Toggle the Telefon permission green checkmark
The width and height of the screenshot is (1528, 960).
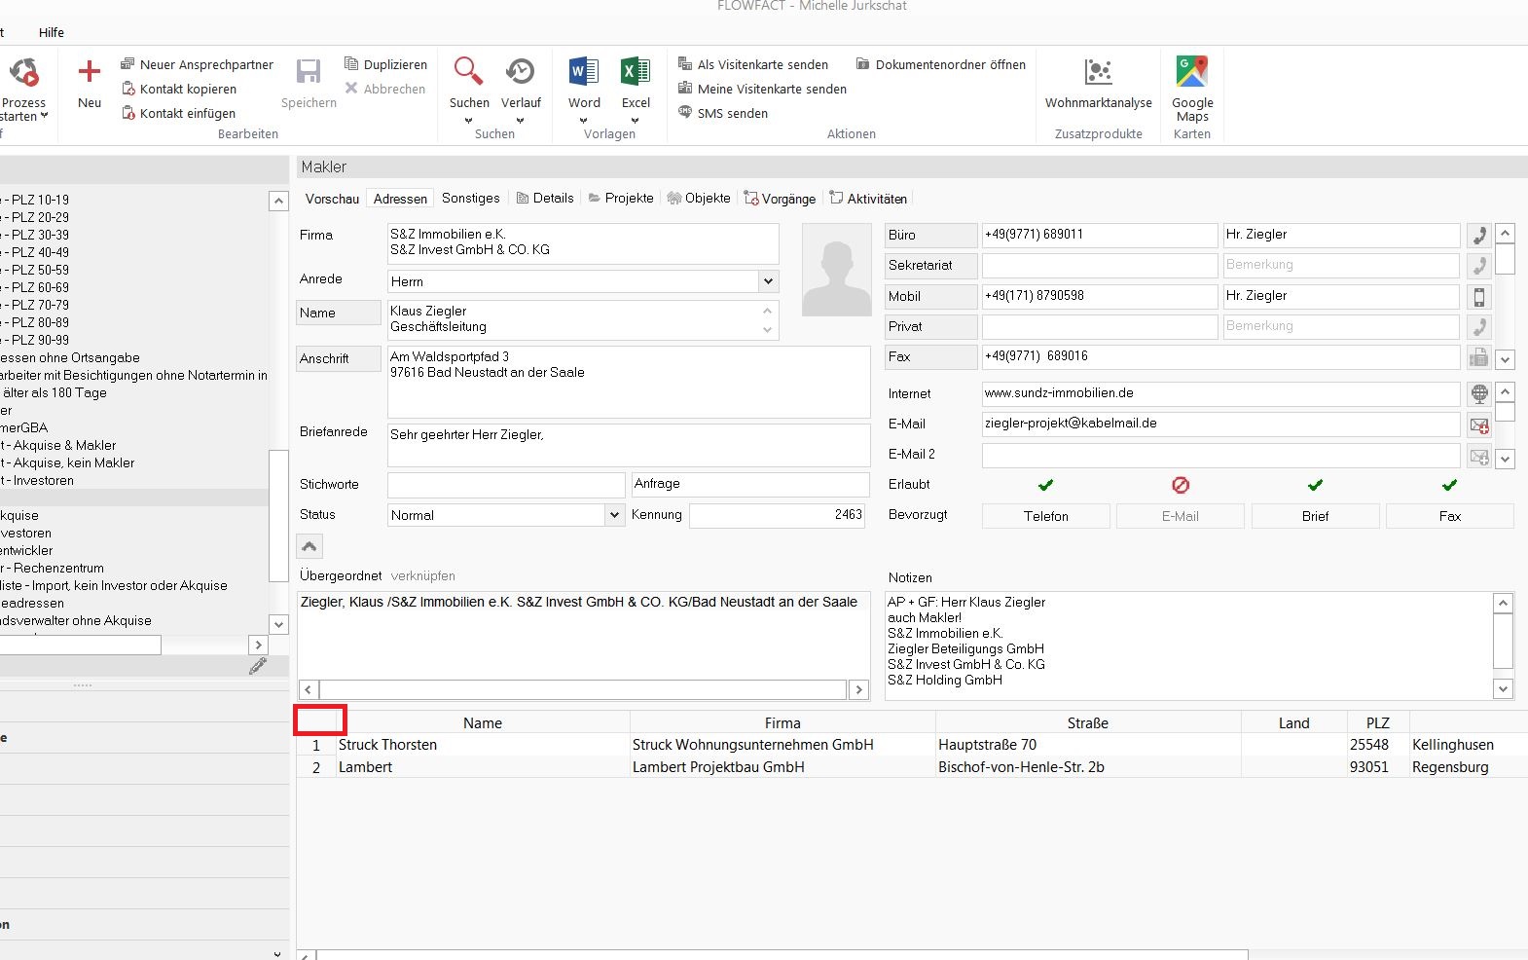pyautogui.click(x=1045, y=485)
